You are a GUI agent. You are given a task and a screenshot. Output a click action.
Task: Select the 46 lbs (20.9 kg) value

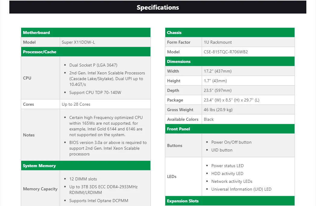tap(218, 110)
